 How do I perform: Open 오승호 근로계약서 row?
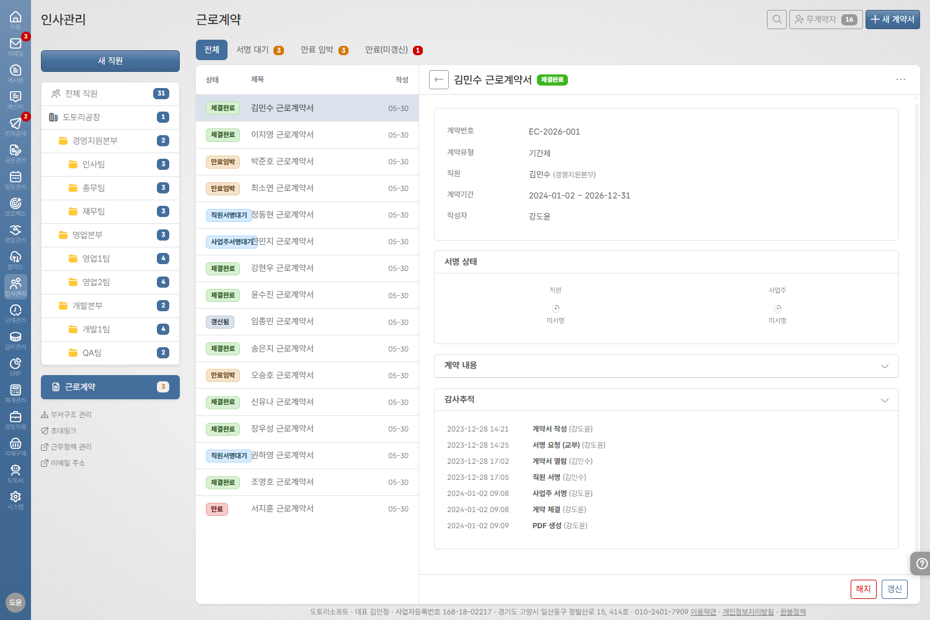[x=307, y=376]
